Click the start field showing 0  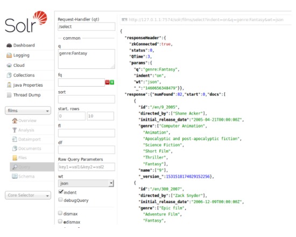[x=72, y=116]
